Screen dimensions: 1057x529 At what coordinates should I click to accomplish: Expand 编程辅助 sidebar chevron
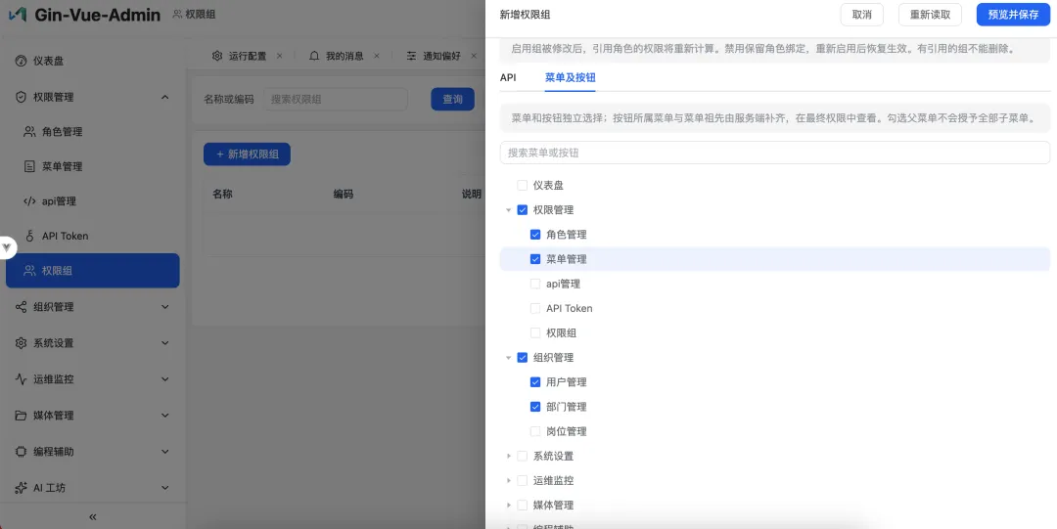point(165,452)
